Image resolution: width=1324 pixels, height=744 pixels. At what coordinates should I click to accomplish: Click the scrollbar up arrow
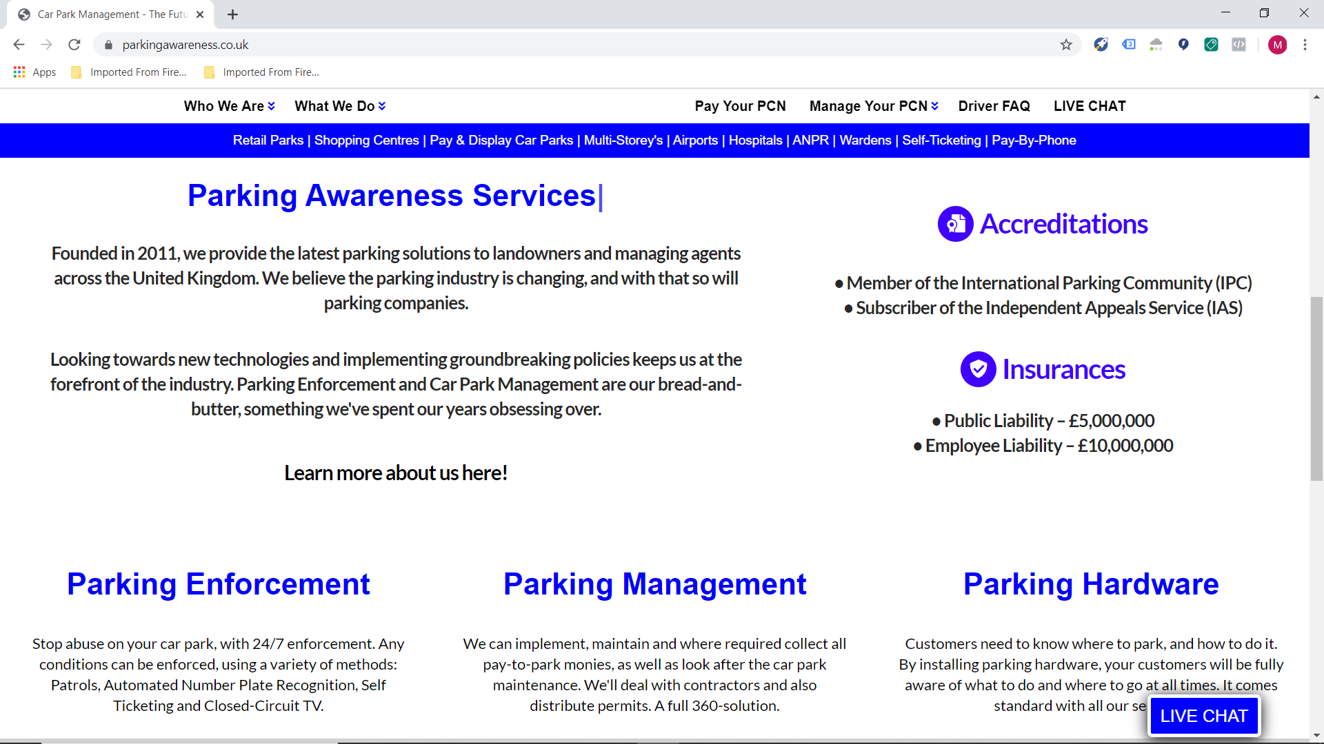(x=1316, y=97)
